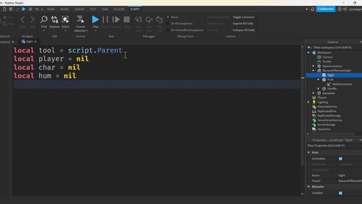Click the New file icon in title toolbar
The height and width of the screenshot is (204, 362).
[5, 9]
